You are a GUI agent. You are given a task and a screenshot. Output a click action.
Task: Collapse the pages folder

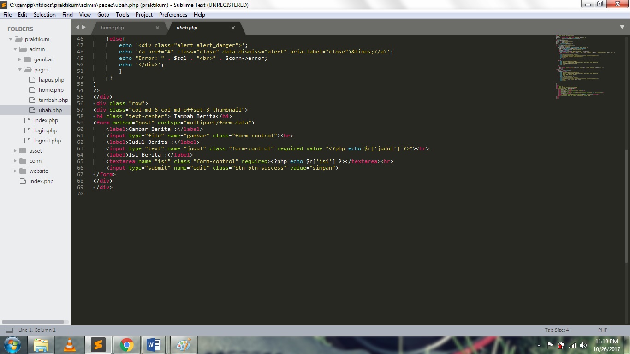click(x=20, y=70)
